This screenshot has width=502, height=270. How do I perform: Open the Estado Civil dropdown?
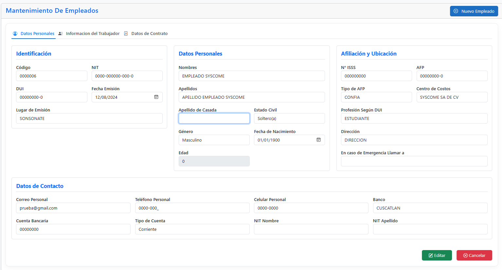[289, 119]
